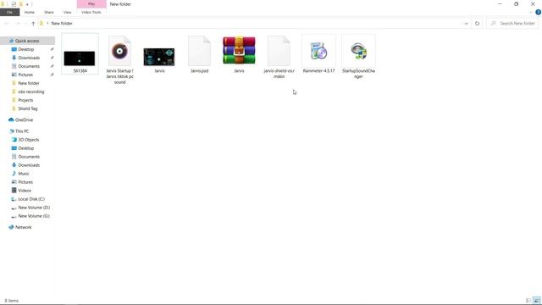This screenshot has width=542, height=305.
Task: Open New folder in Quick access
Action: pyautogui.click(x=29, y=83)
